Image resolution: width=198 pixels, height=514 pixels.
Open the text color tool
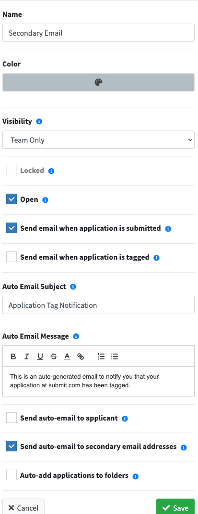(x=67, y=356)
